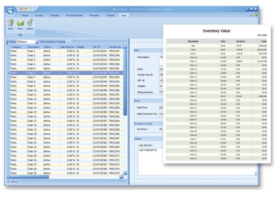Sort by the Category column header
This screenshot has height=199, width=279.
point(18,47)
